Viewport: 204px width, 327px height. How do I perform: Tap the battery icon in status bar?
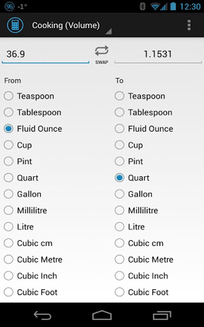pyautogui.click(x=173, y=6)
